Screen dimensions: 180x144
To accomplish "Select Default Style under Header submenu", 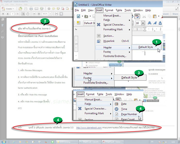I will (146, 47).
